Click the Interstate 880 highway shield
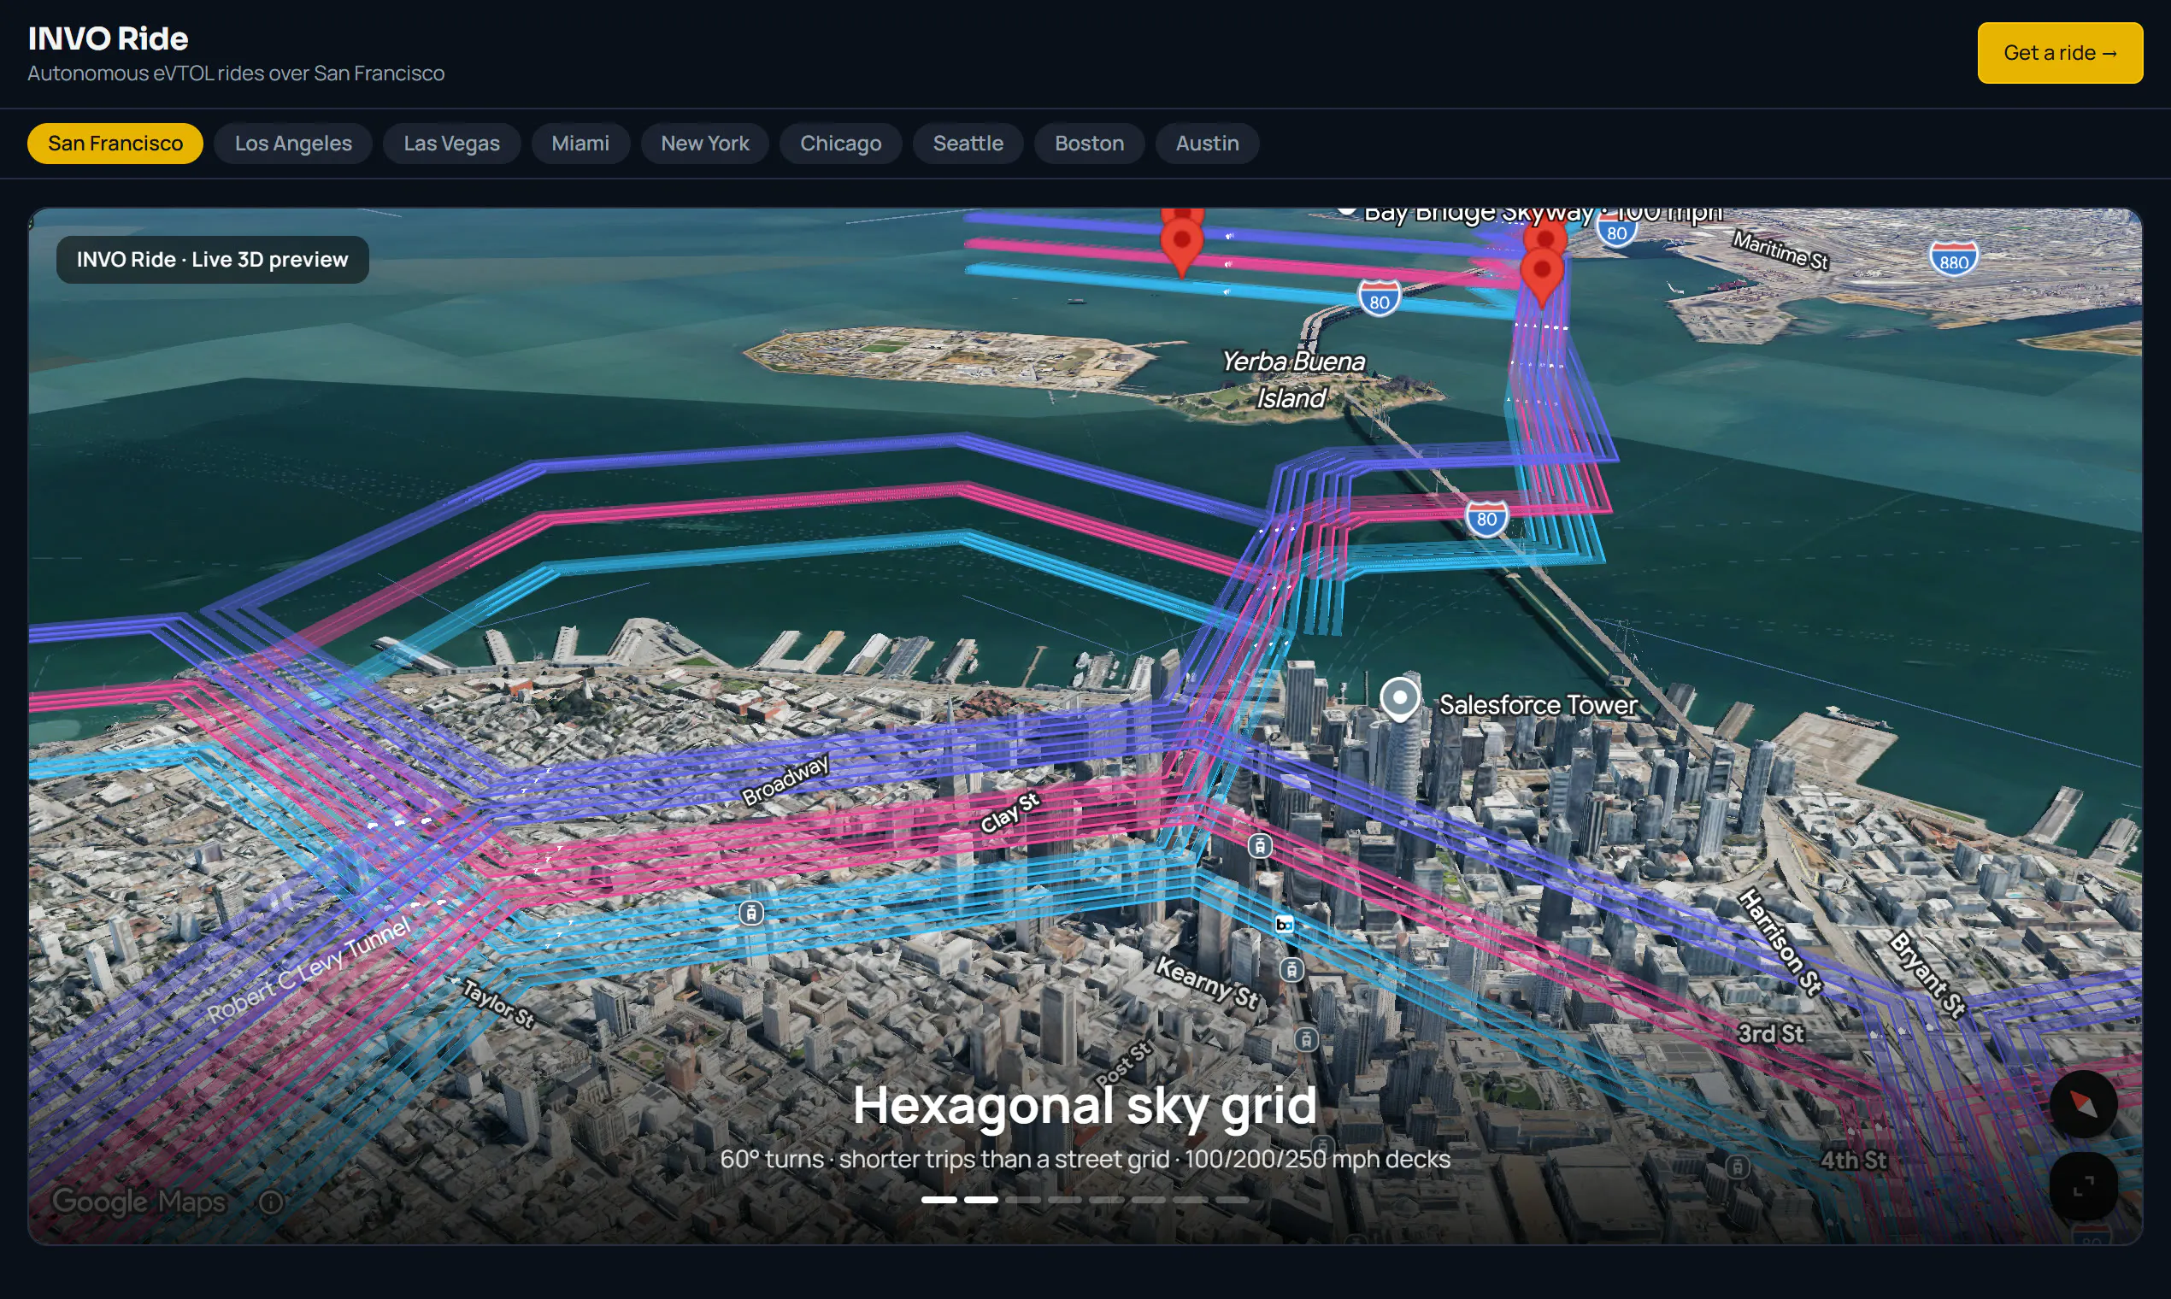Screen dimensions: 2171x1299 tap(1953, 259)
